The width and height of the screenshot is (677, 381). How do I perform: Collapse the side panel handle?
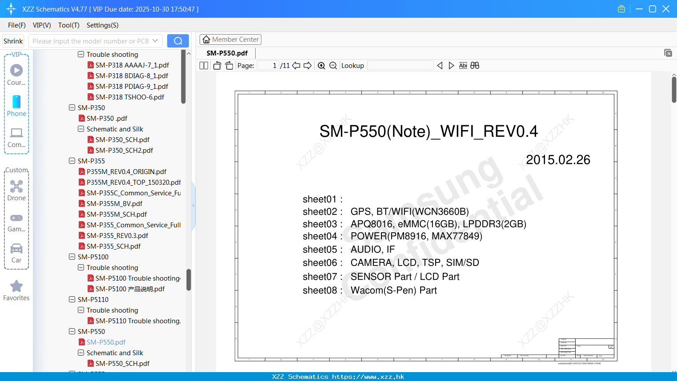coord(193,206)
